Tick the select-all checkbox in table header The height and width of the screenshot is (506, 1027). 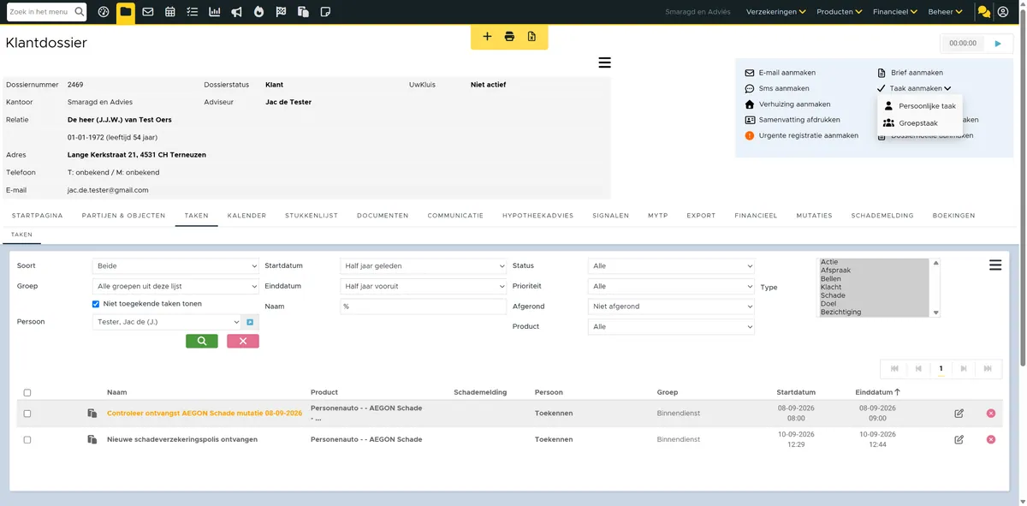pos(27,393)
